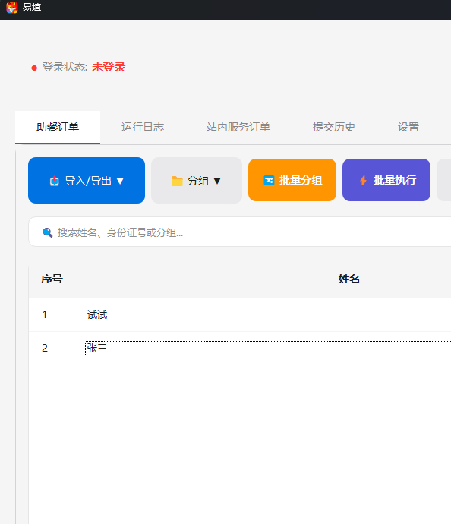Select the row named 张三

pos(240,349)
